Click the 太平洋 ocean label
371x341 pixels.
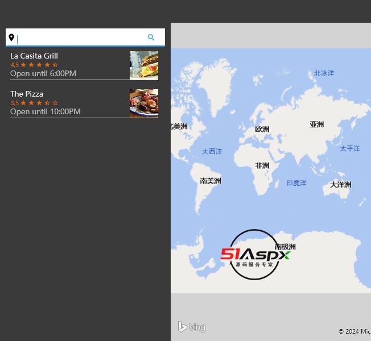point(350,149)
